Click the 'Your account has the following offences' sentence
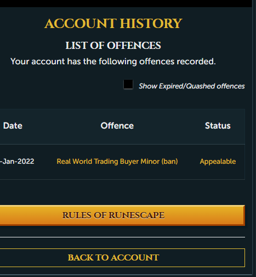This screenshot has height=277, width=256. (x=113, y=62)
